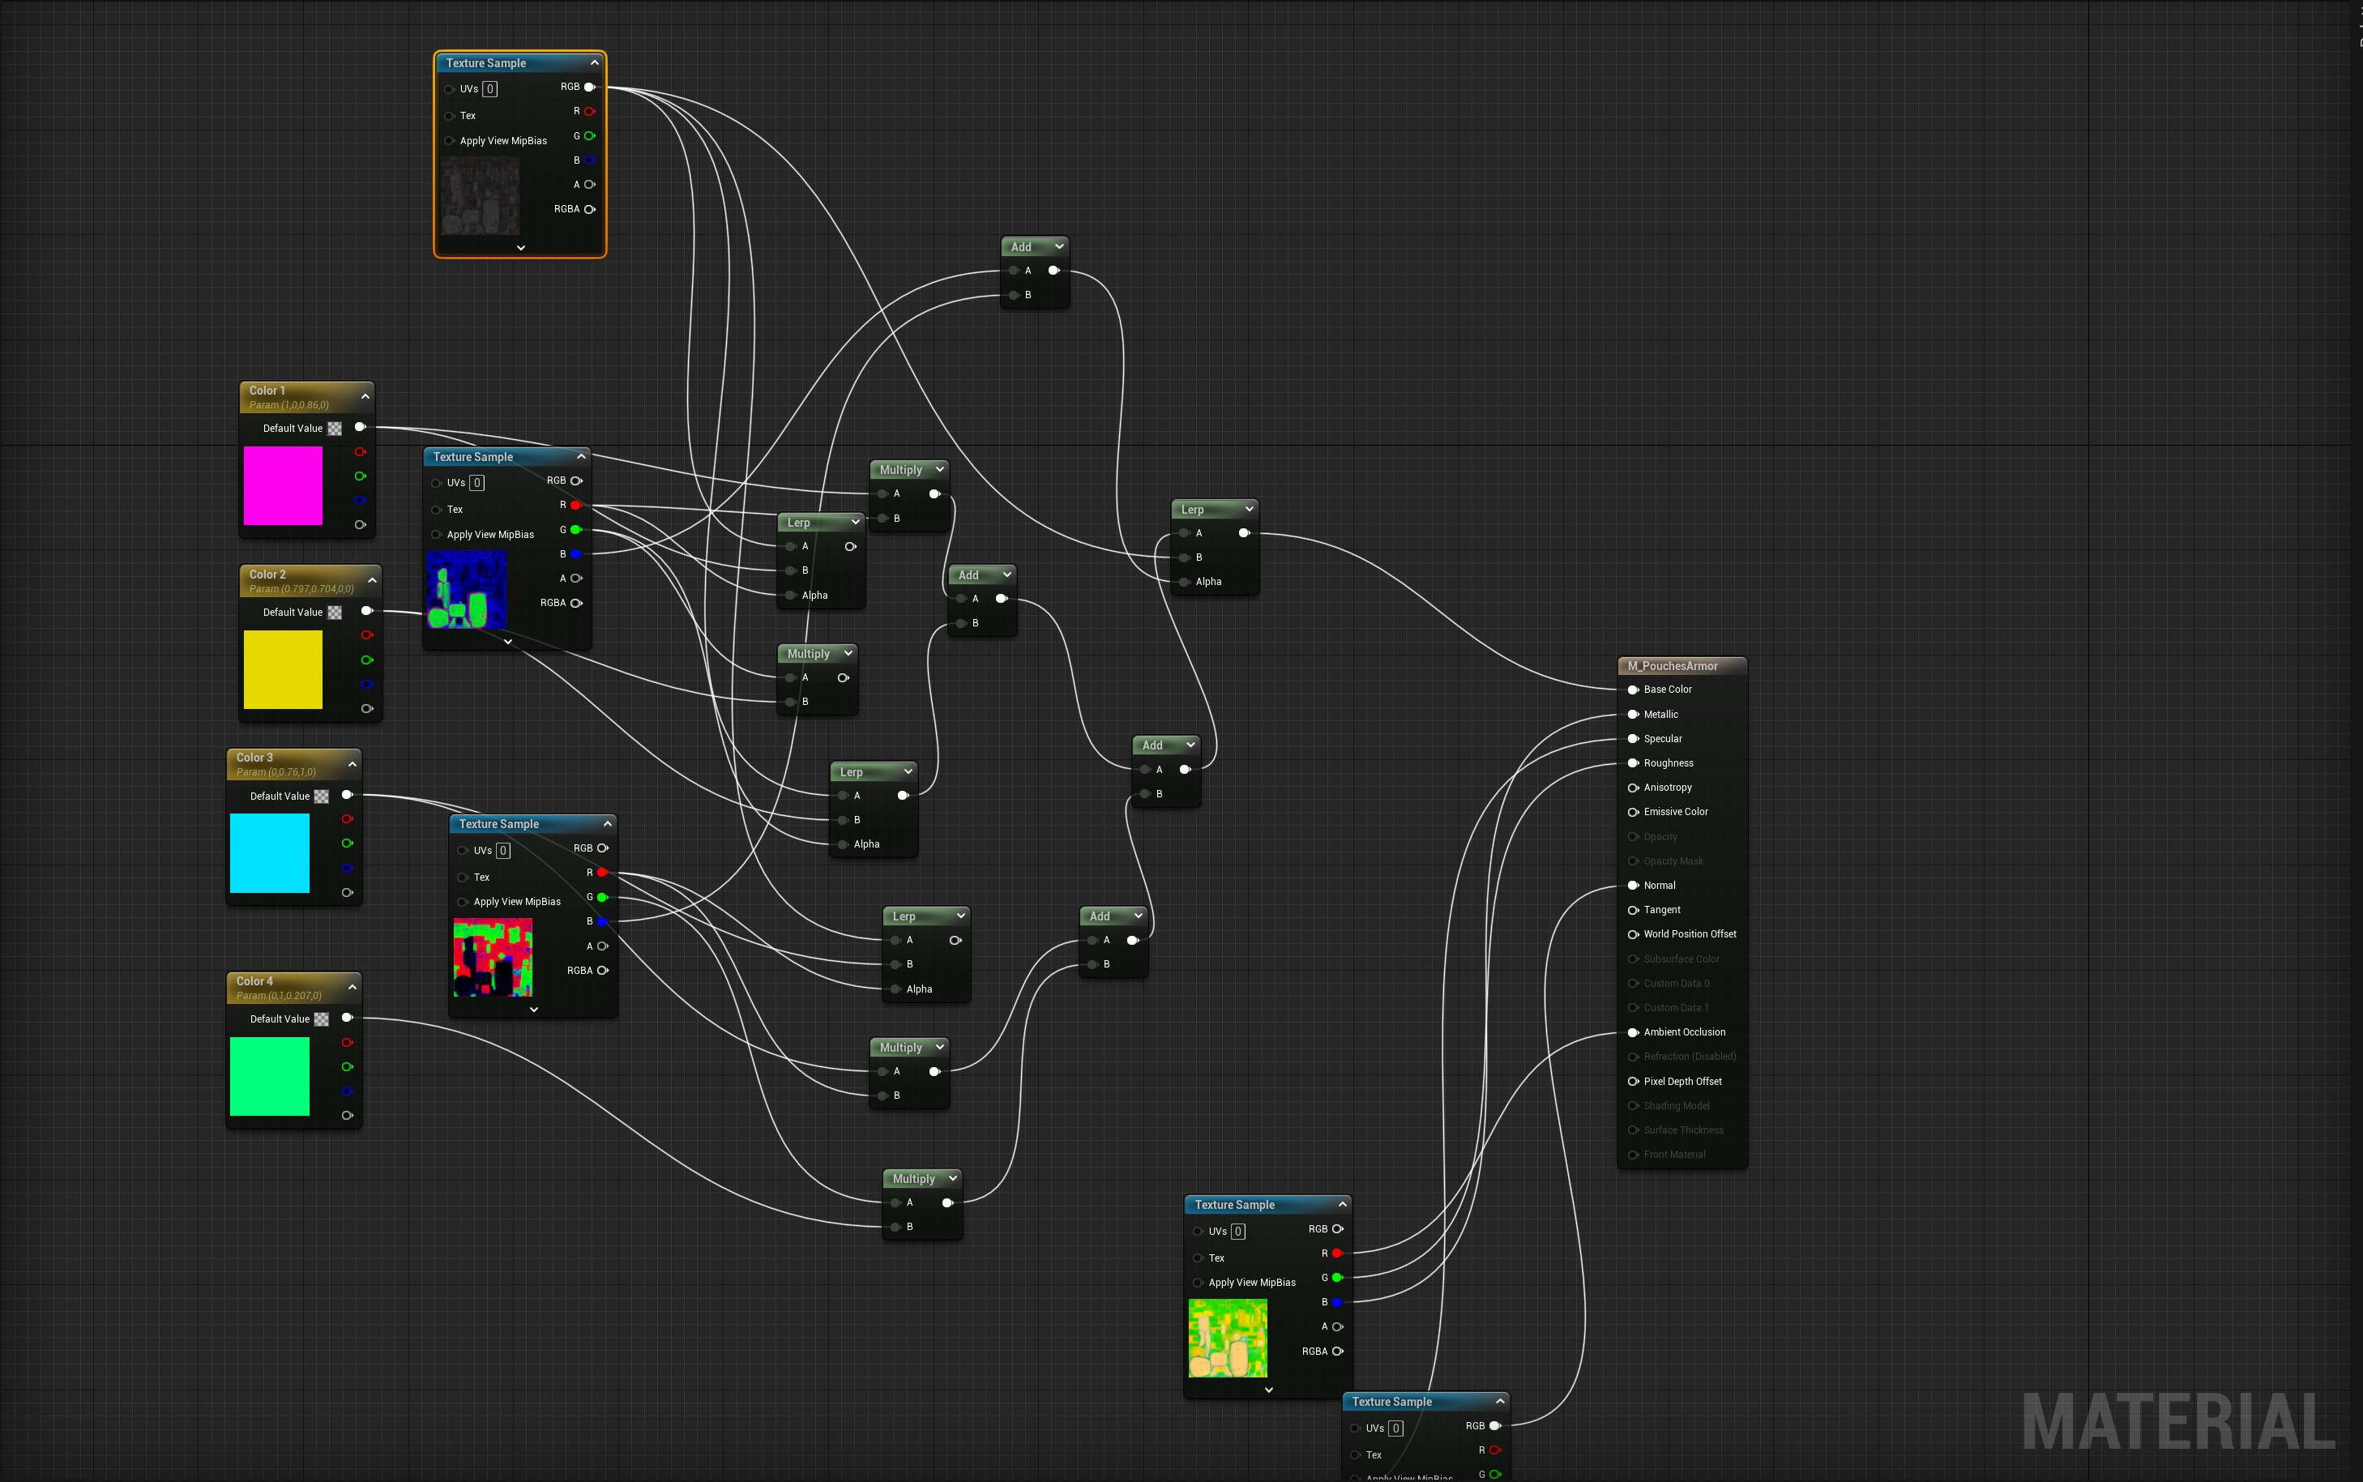Viewport: 2363px width, 1482px height.
Task: Expand bottom chevron of selected Texture Sample
Action: pyautogui.click(x=520, y=248)
